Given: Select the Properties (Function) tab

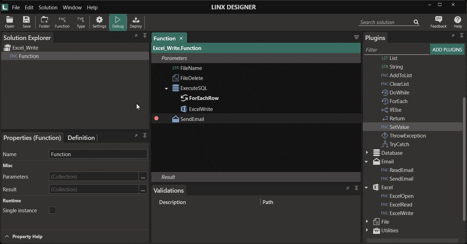Looking at the screenshot, I should click(32, 138).
